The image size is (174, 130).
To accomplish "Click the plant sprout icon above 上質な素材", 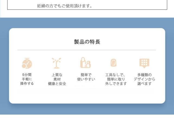I will coord(57,63).
